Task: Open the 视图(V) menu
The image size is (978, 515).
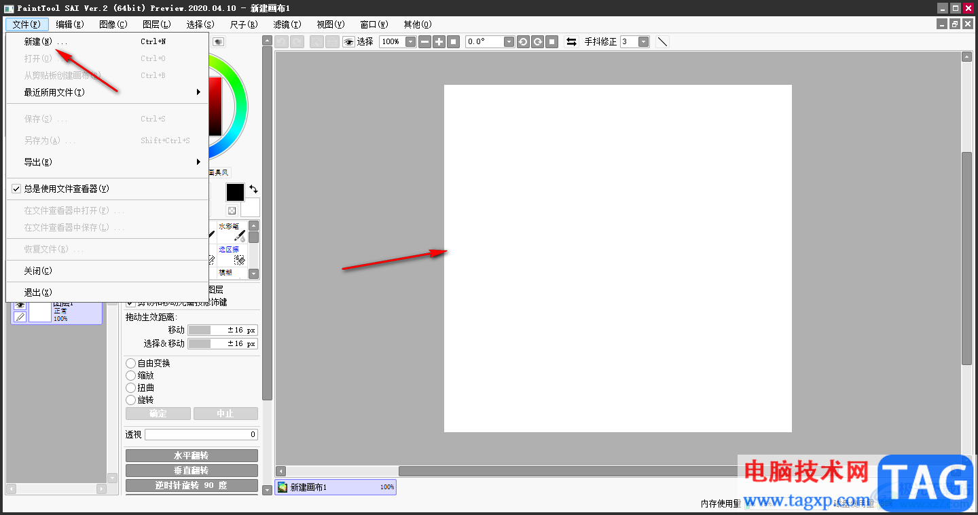Action: [331, 24]
